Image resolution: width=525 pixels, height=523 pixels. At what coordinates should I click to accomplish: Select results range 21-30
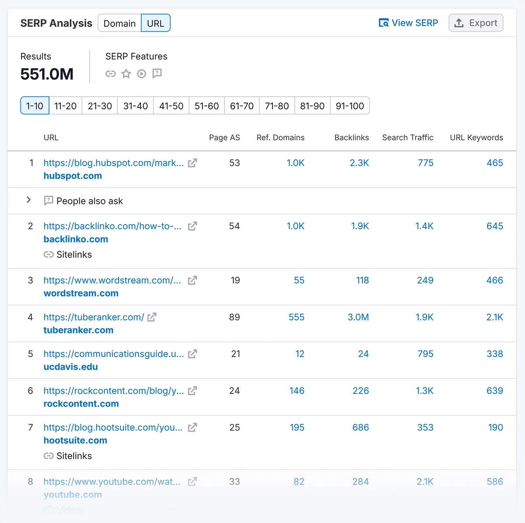(100, 106)
